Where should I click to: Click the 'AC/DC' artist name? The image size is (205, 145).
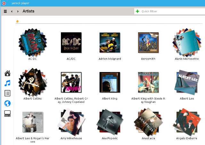click(x=71, y=59)
